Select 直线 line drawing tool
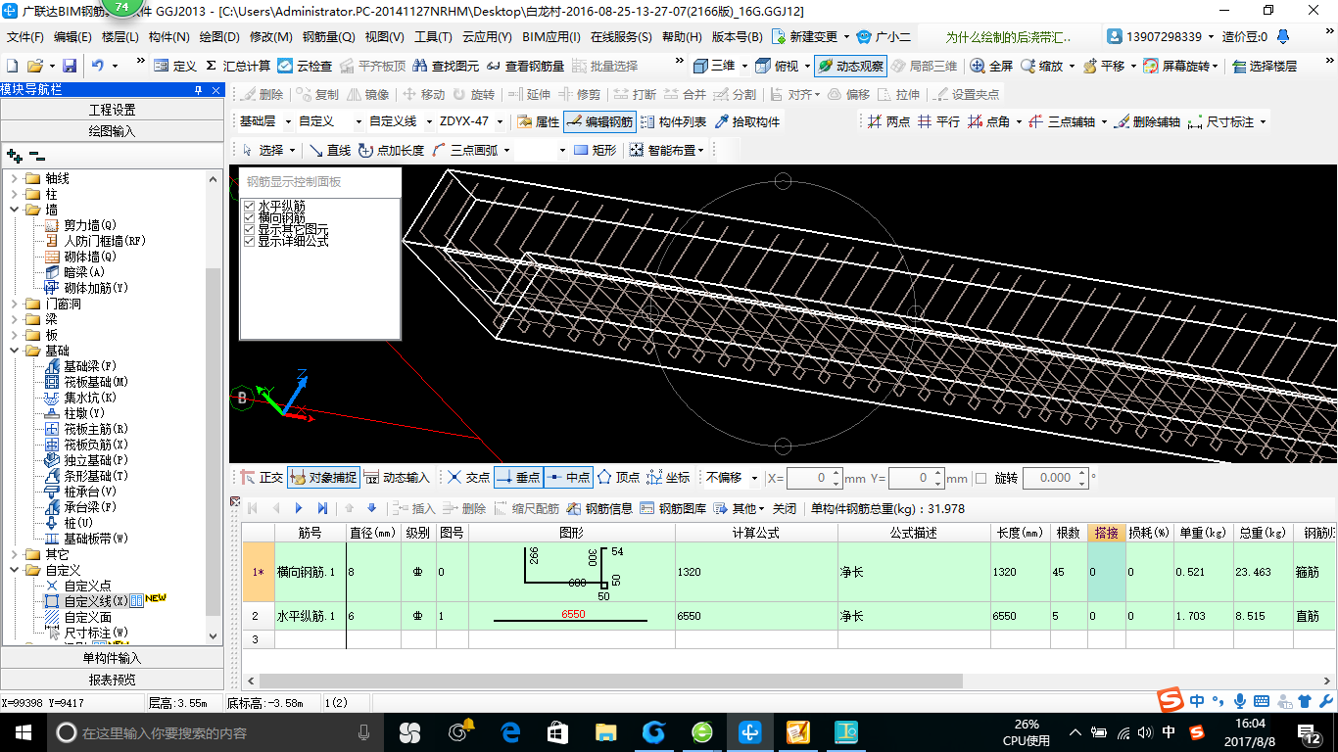 330,150
